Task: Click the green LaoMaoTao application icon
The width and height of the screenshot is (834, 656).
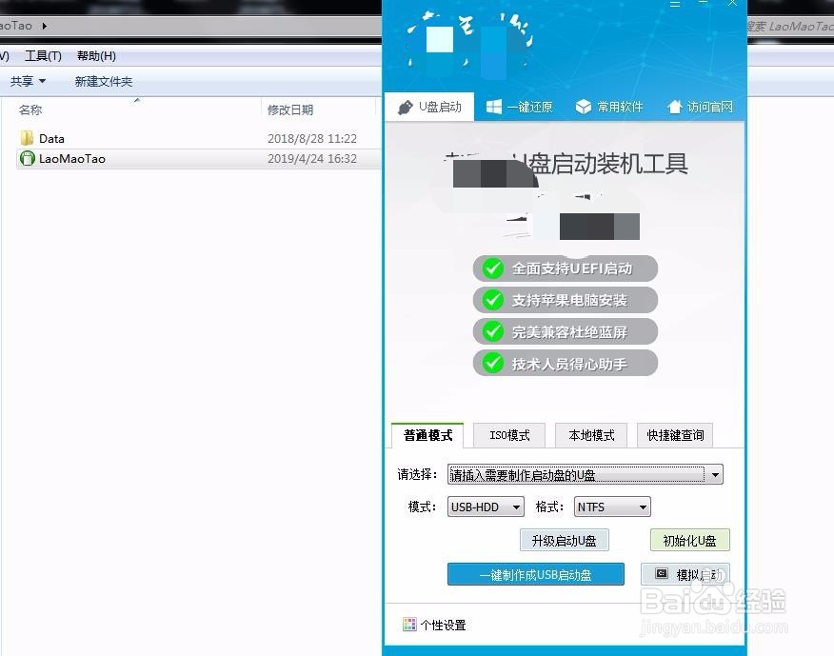Action: point(27,158)
